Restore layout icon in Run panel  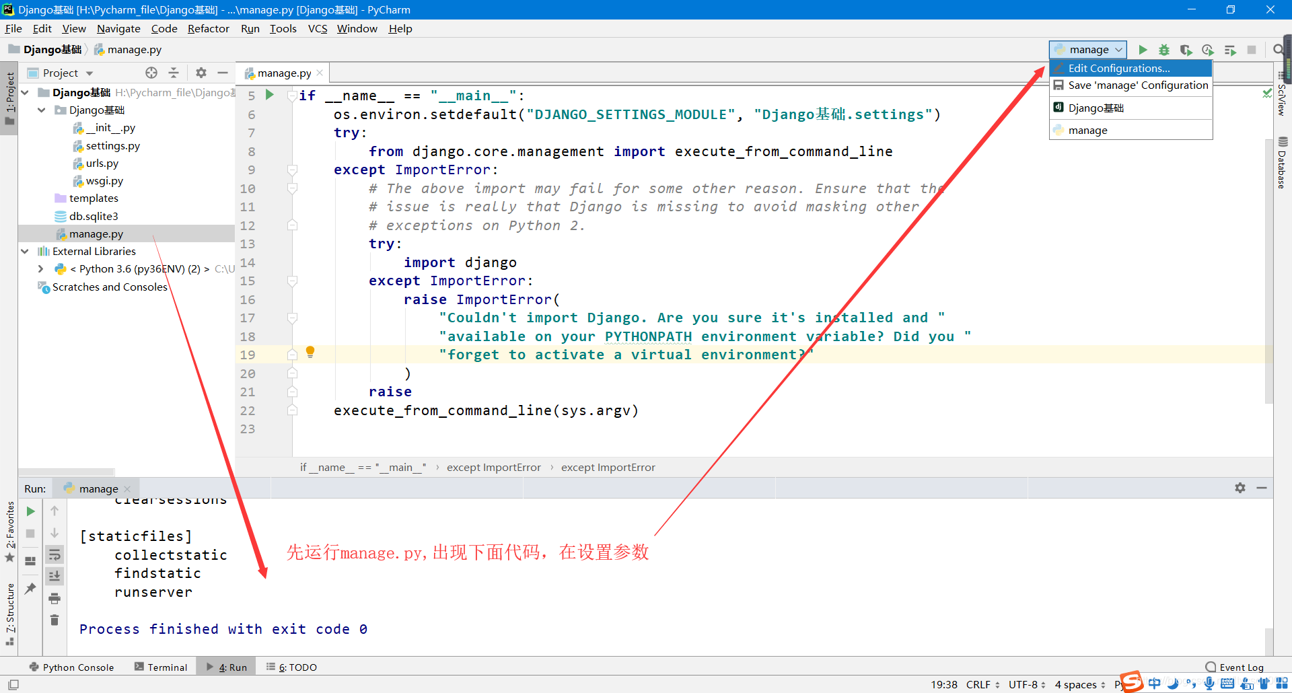pyautogui.click(x=30, y=560)
